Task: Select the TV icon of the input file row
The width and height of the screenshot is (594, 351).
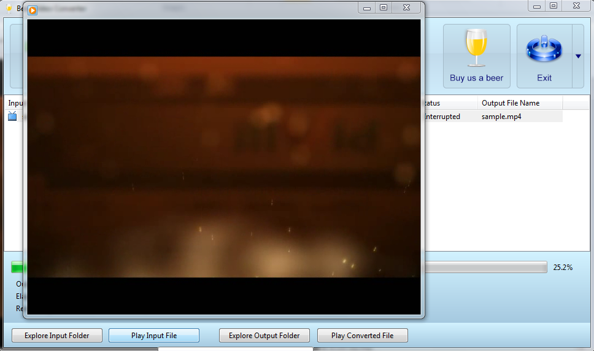Action: point(12,116)
